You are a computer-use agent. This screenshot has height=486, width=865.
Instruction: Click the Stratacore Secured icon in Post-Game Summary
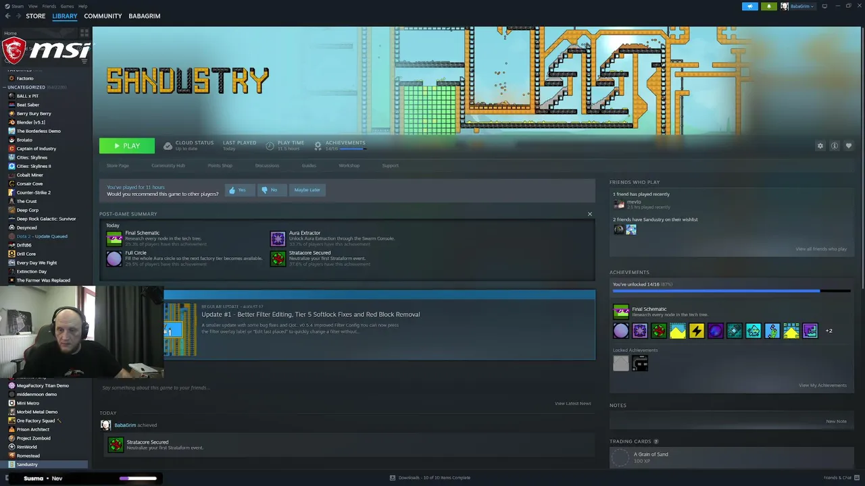[278, 258]
